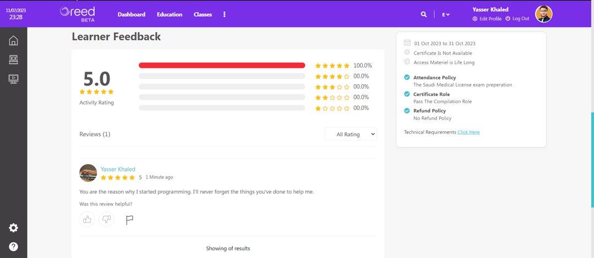
Task: Open user profile avatar in header
Action: [544, 14]
